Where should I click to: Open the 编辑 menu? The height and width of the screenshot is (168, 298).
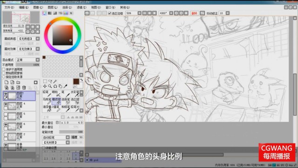tap(24, 7)
